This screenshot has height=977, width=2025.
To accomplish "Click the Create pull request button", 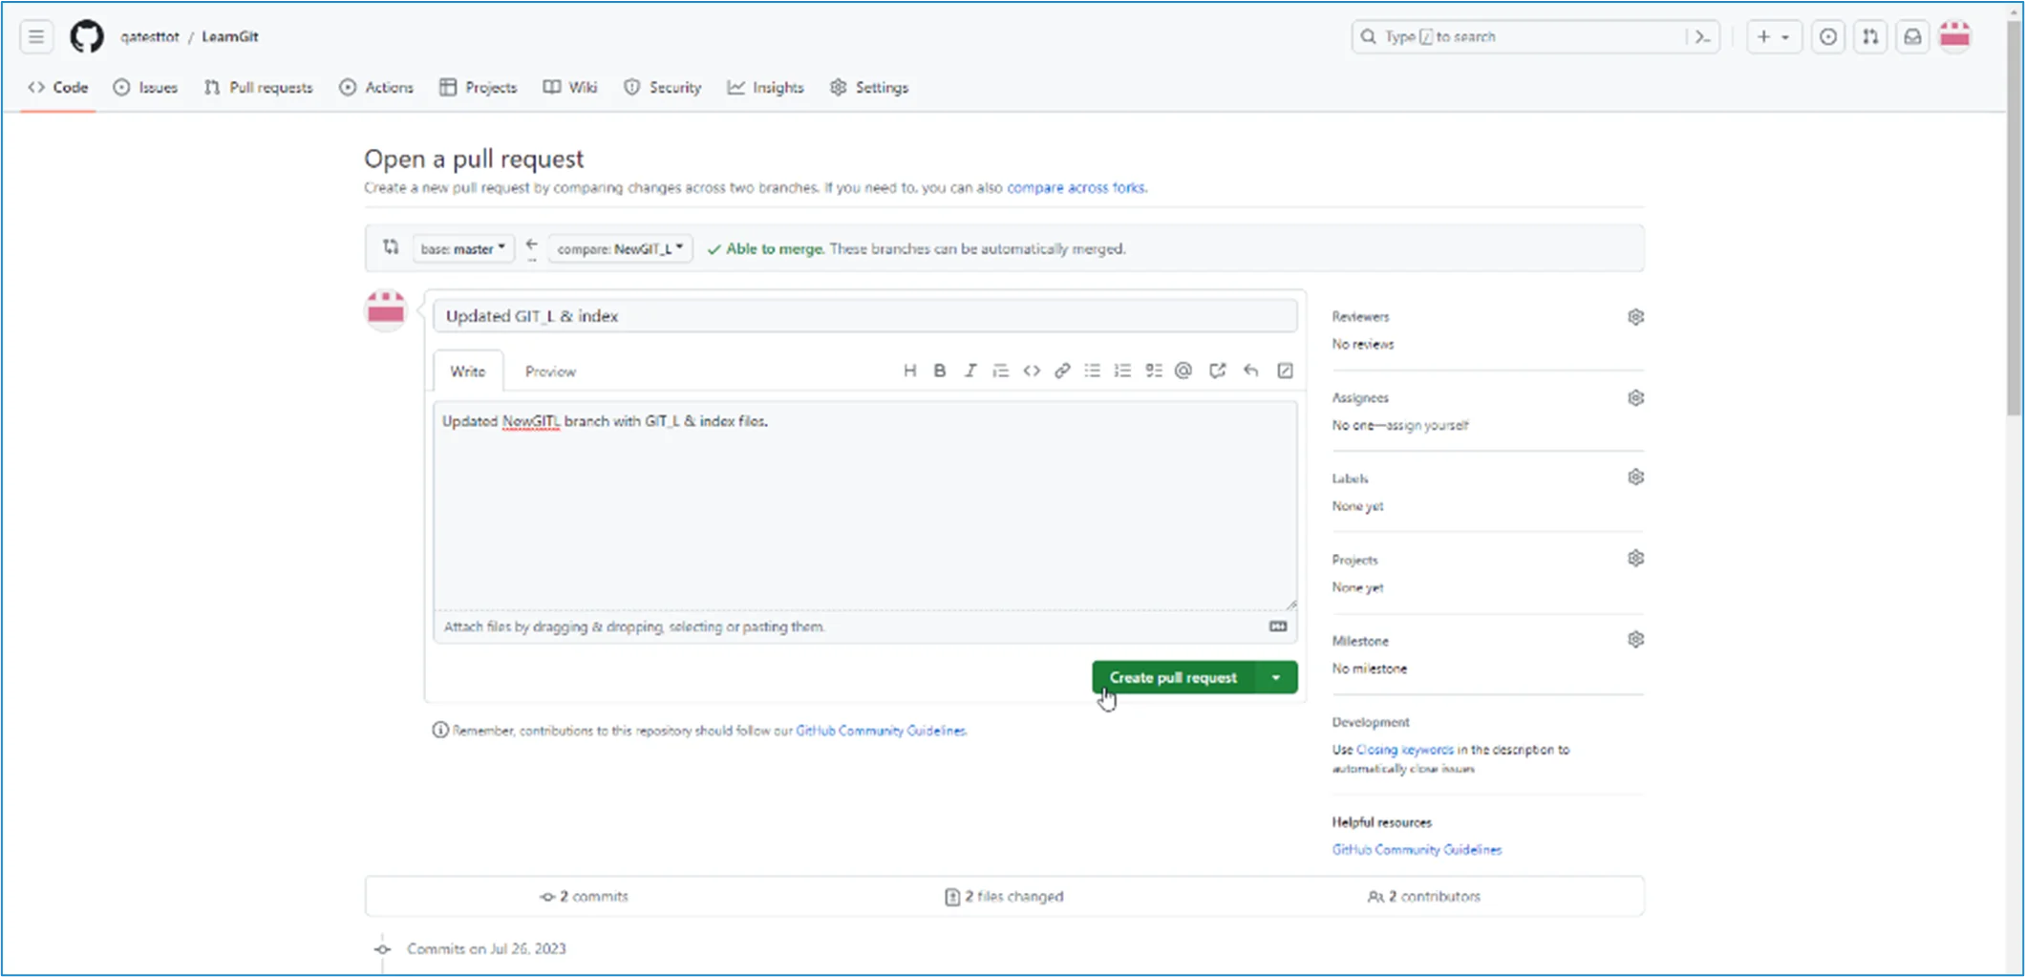I will [x=1173, y=677].
